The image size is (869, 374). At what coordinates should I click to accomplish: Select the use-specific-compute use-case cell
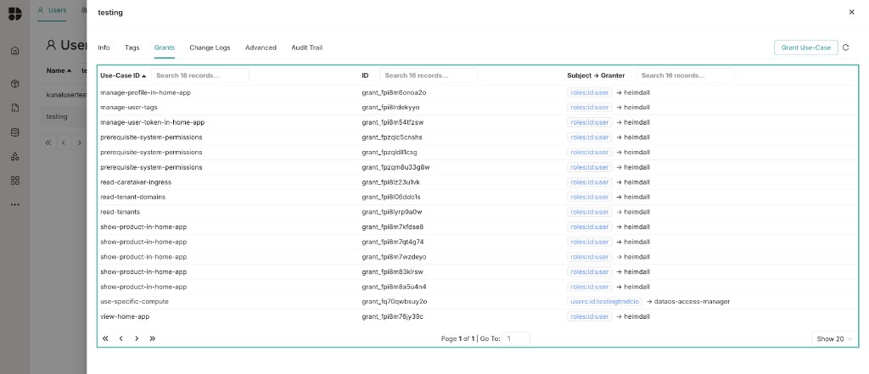click(x=134, y=302)
